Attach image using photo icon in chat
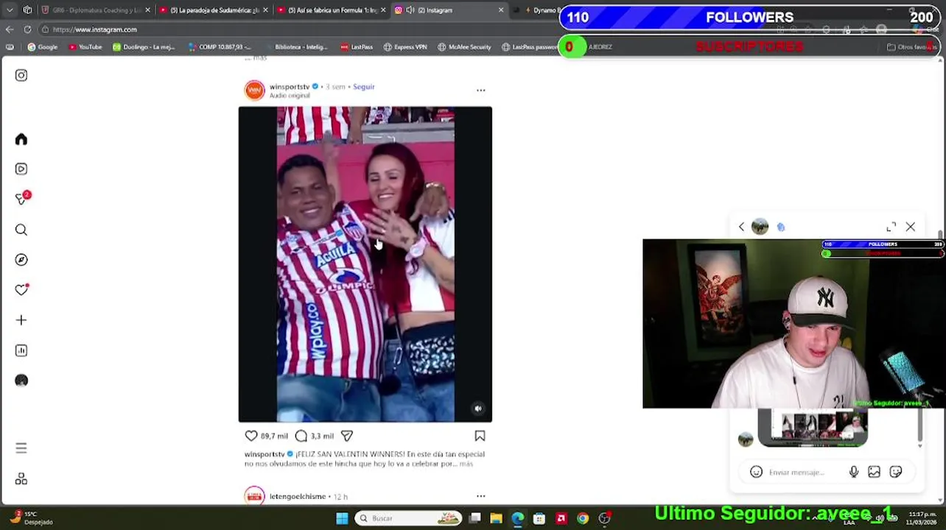The width and height of the screenshot is (946, 530). tap(874, 472)
